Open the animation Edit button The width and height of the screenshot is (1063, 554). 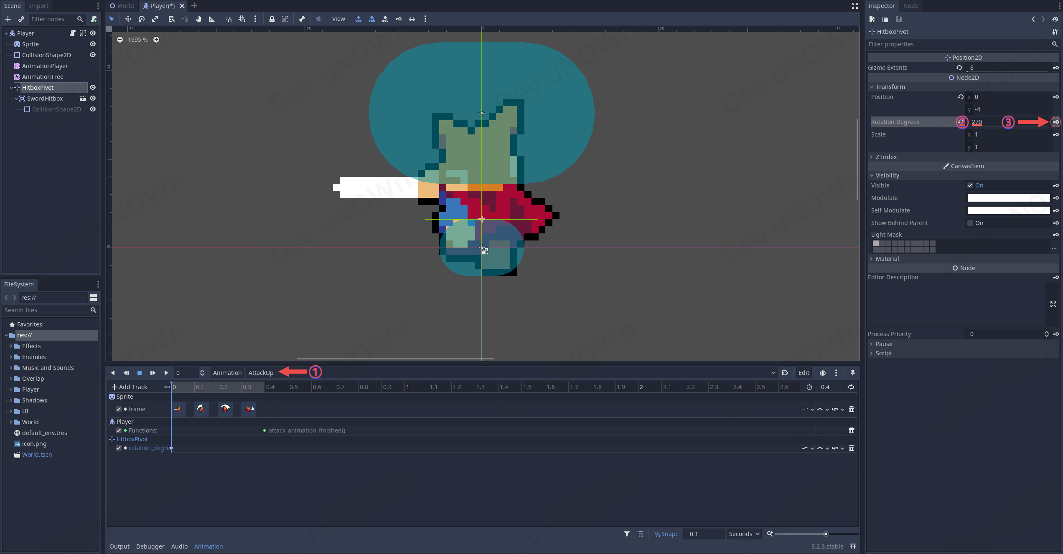[x=803, y=373]
